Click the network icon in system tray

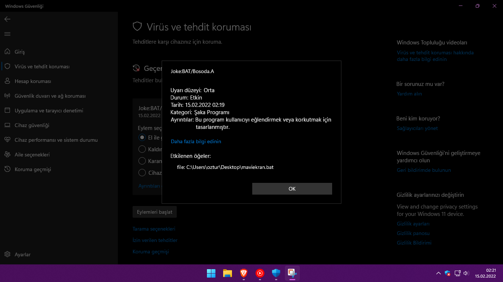click(458, 273)
